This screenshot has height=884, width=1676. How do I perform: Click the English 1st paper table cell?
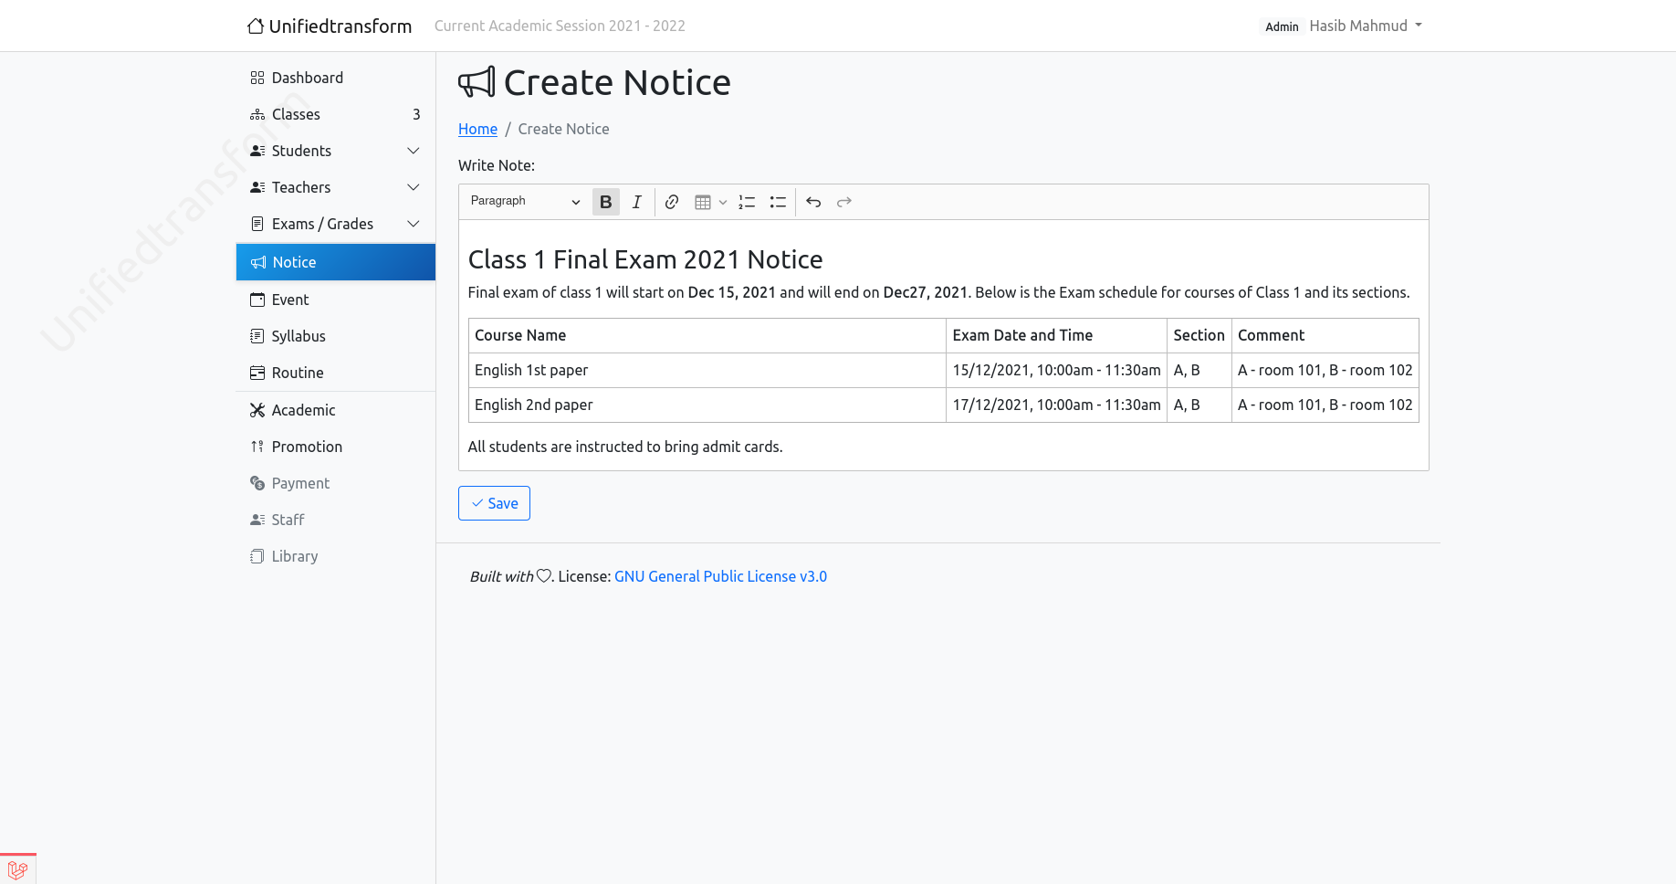707,370
